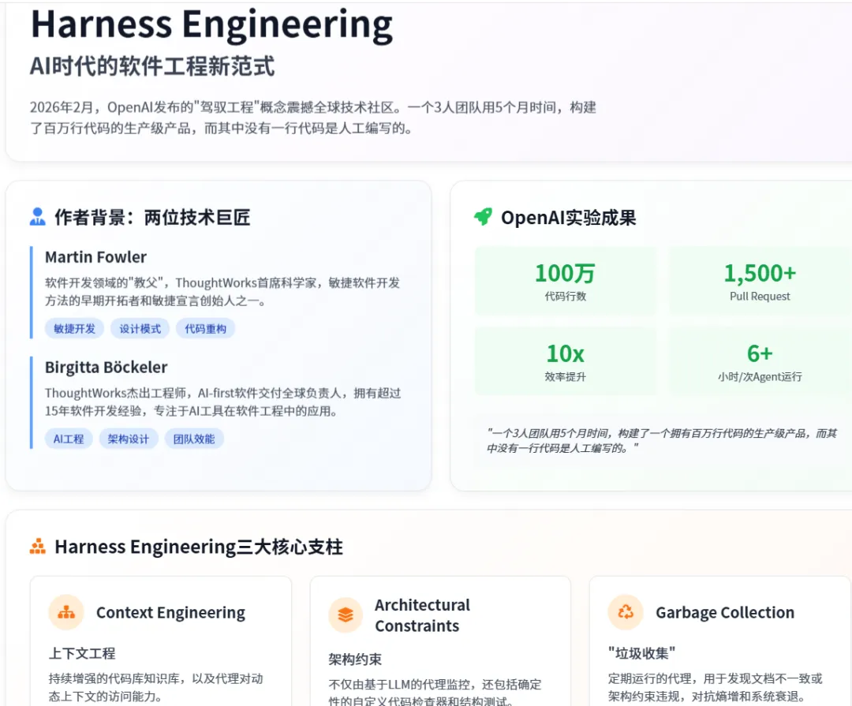Screen dimensions: 852x706
Task: Select the 代码重构 tag
Action: click(205, 329)
